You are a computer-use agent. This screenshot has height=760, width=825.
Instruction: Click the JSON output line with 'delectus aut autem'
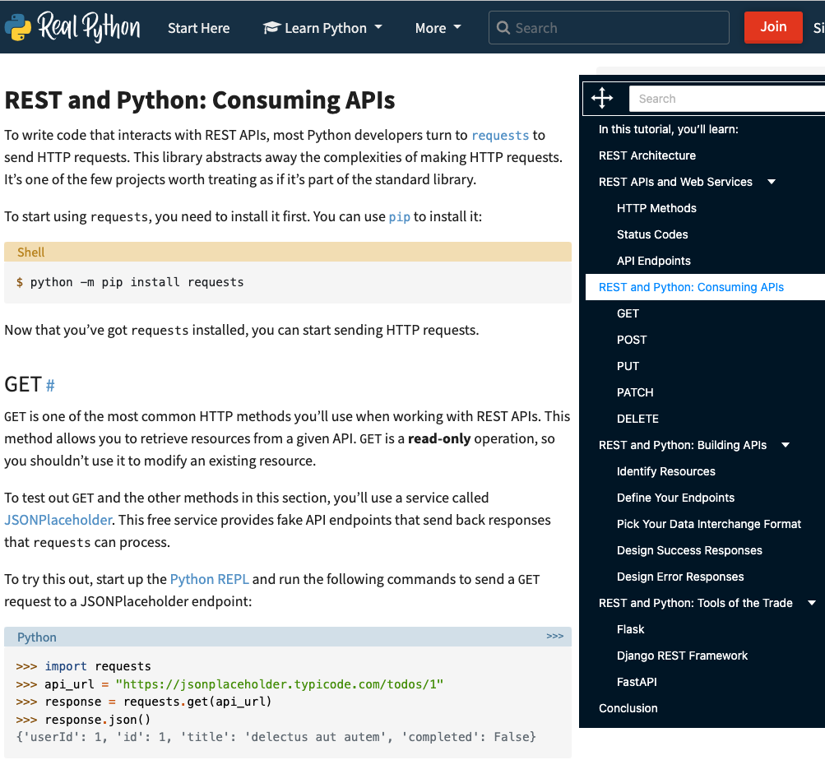click(276, 737)
